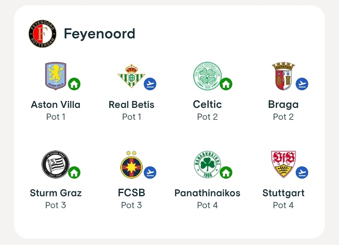Screen dimensions: 339x245
Task: Click away plane icon beside Real Betis
Action: point(150,84)
